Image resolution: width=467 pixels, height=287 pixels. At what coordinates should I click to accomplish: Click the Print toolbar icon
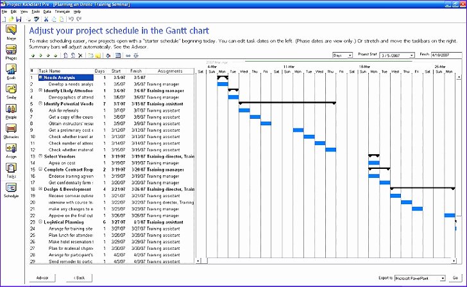tap(29, 19)
